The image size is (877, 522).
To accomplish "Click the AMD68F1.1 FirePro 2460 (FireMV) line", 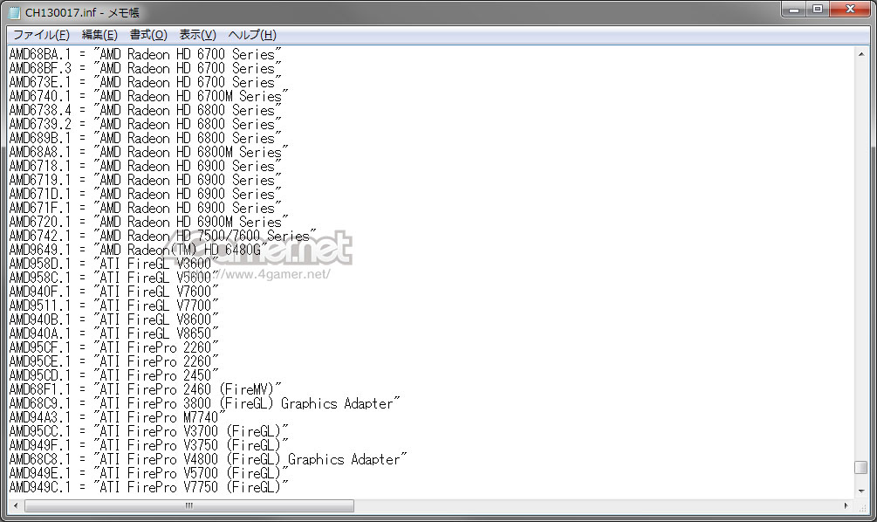I will (x=145, y=390).
